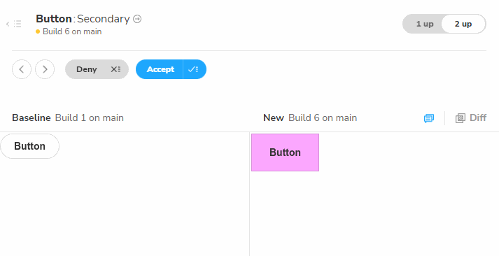Image resolution: width=499 pixels, height=256 pixels.
Task: Click the Baseline Build 1 label
Action: coord(68,118)
